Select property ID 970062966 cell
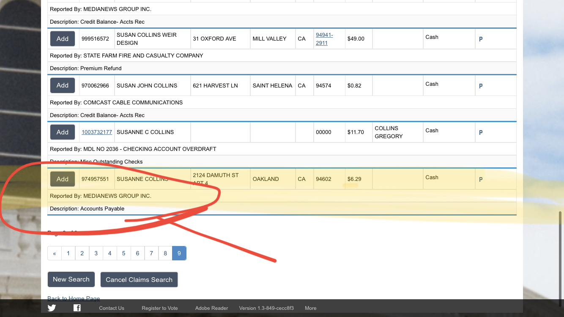Screen dimensions: 564x317 tap(98, 85)
